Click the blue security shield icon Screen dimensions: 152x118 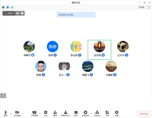7,7
